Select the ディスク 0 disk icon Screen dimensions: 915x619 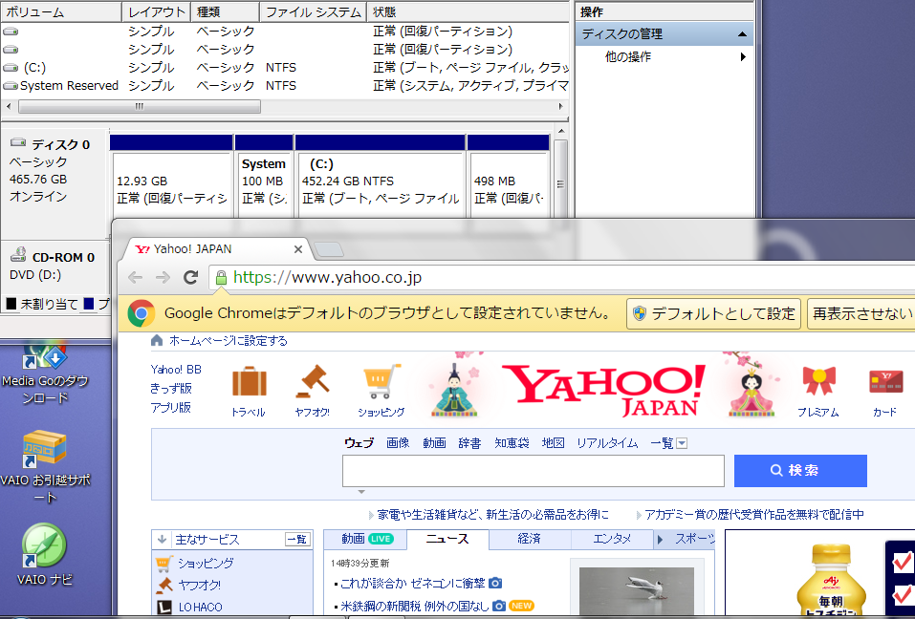[19, 142]
